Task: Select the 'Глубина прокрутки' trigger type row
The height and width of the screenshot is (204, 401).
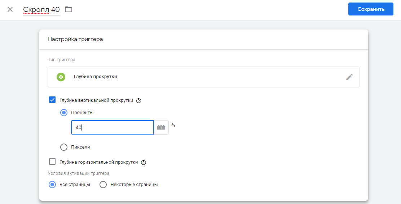Action: 204,77
